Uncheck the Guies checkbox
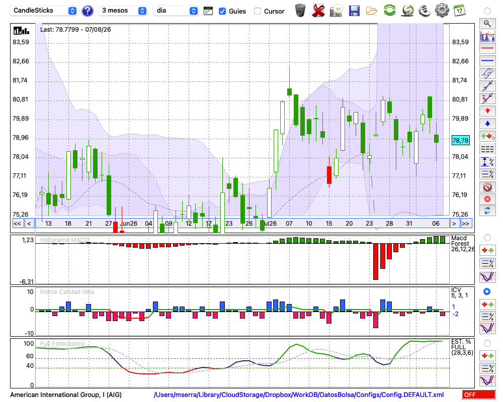503x402 pixels. pos(222,11)
